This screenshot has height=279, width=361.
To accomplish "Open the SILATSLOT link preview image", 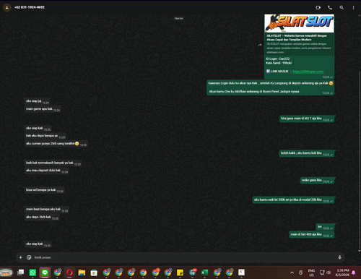I will tap(299, 23).
